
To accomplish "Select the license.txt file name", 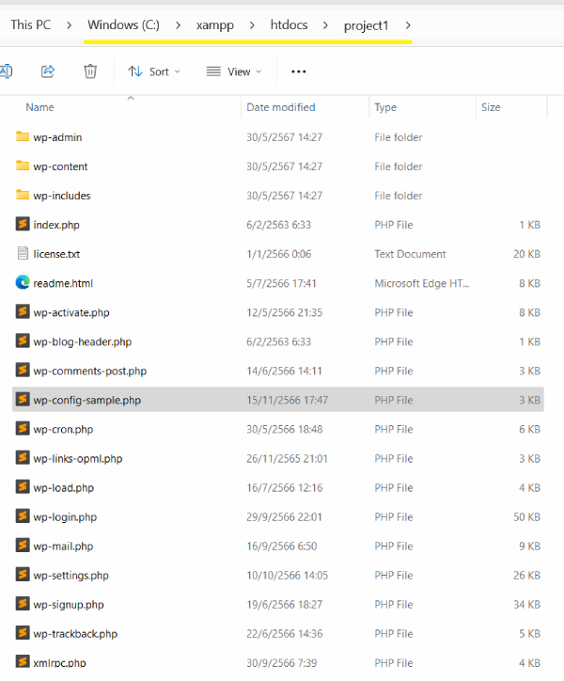I will 56,254.
